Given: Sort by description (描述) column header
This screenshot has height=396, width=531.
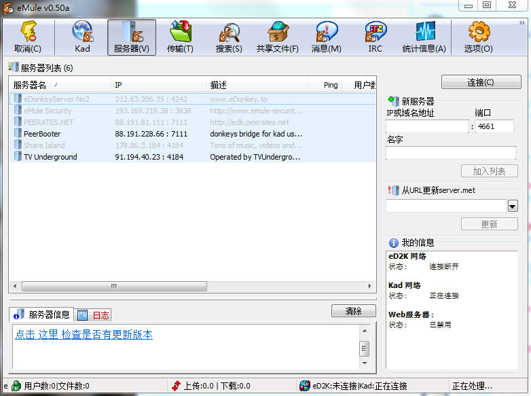Looking at the screenshot, I should (x=257, y=85).
